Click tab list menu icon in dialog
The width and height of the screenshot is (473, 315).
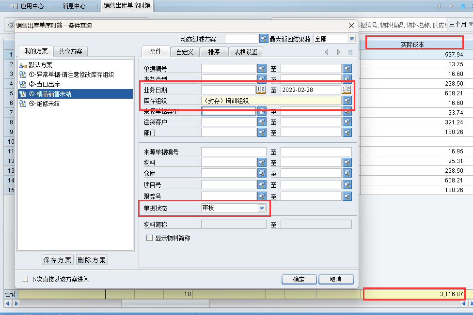(350, 52)
